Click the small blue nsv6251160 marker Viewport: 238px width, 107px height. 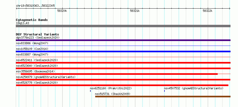tap(90, 91)
